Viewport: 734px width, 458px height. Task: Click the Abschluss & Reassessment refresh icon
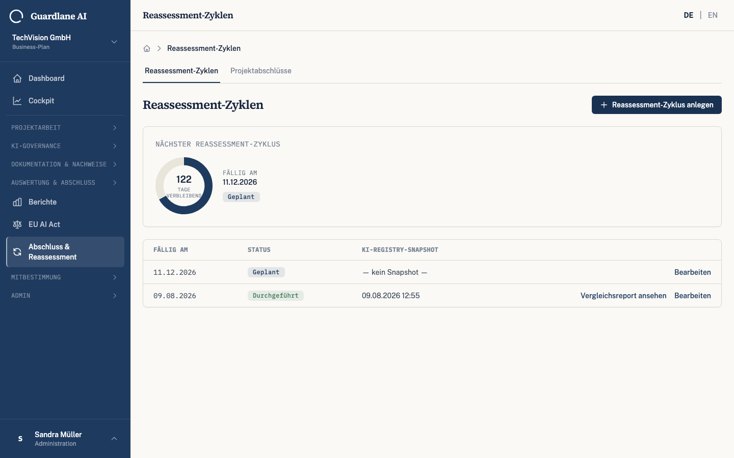[17, 252]
